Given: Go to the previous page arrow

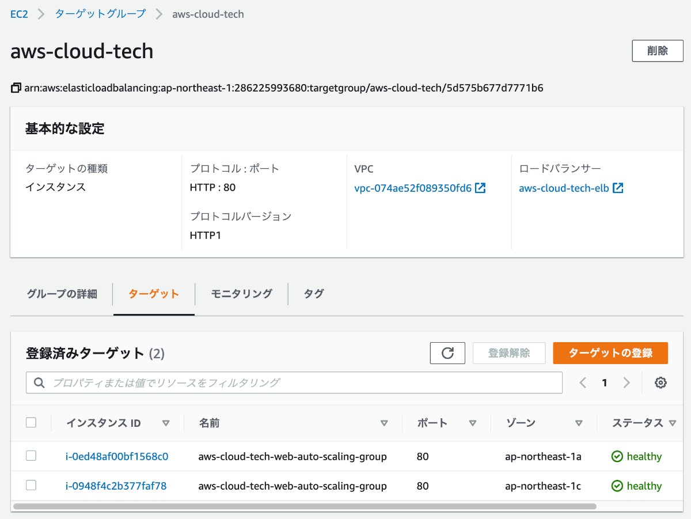Looking at the screenshot, I should (583, 382).
